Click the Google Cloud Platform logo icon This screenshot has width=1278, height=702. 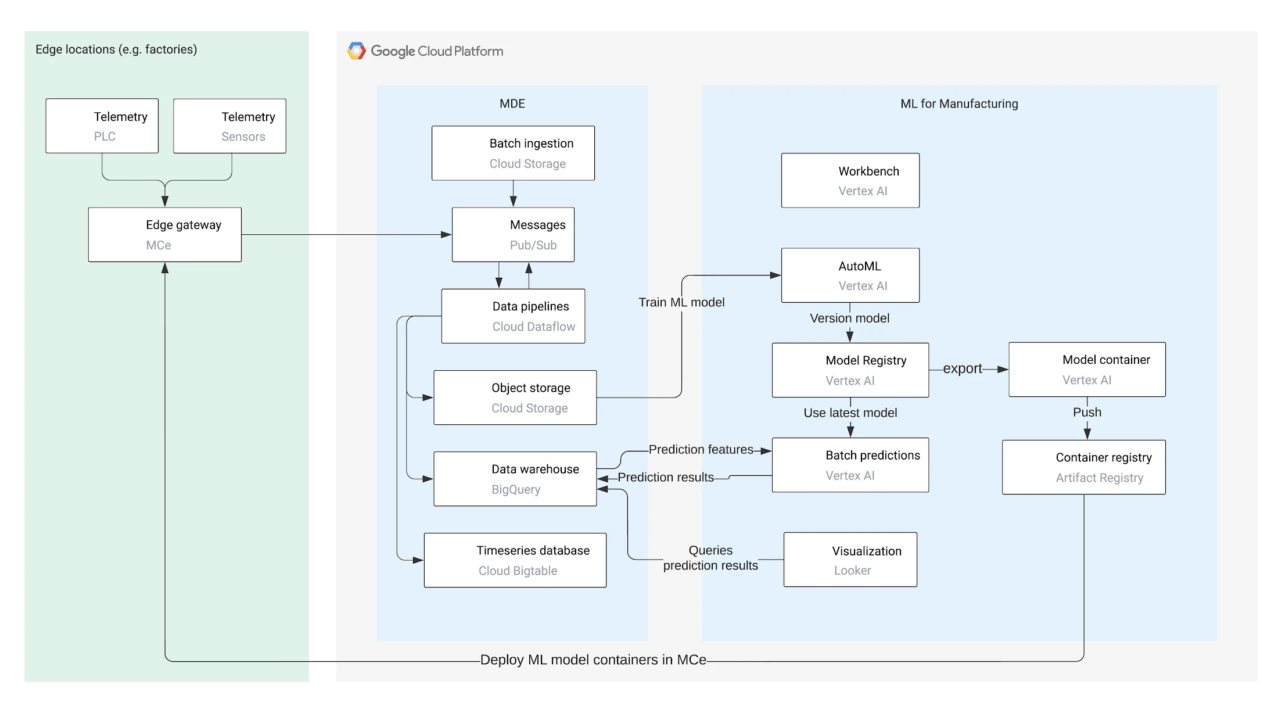point(356,51)
